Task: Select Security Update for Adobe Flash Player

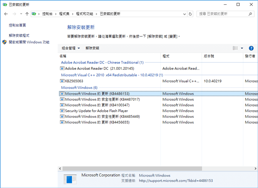Action: pos(158,111)
